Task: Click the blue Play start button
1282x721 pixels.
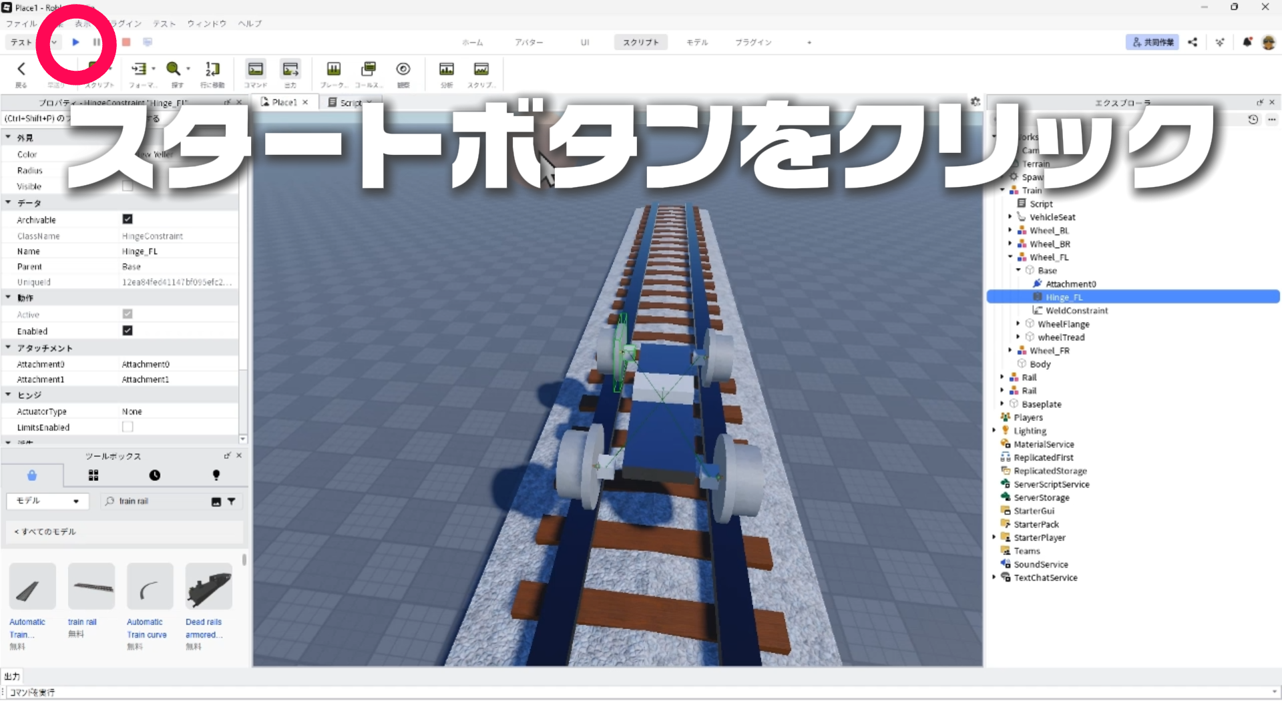Action: pyautogui.click(x=75, y=42)
